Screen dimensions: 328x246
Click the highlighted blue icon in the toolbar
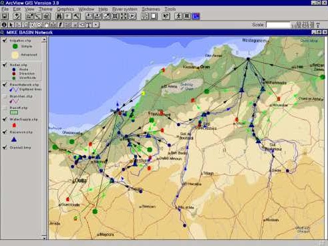[x=196, y=16]
